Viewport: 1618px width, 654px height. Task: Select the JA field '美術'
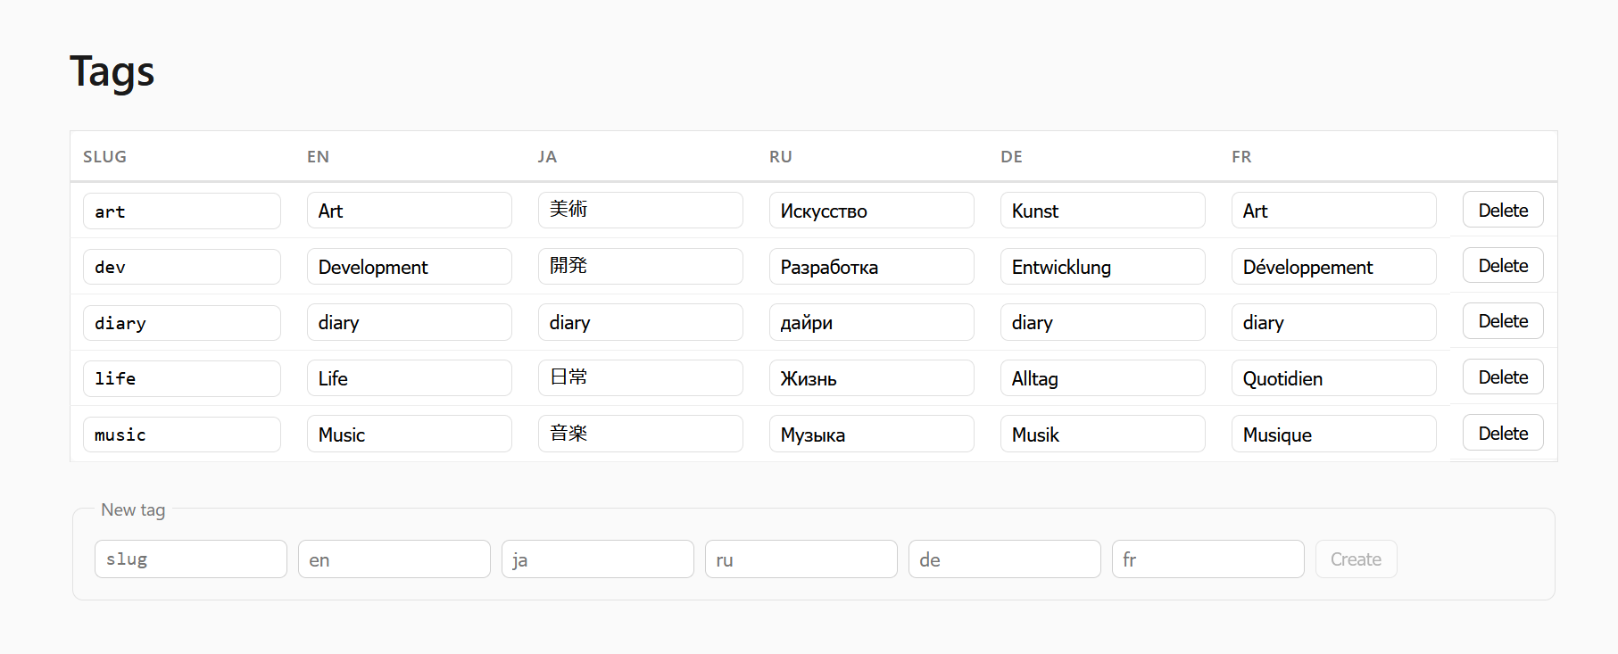[641, 210]
